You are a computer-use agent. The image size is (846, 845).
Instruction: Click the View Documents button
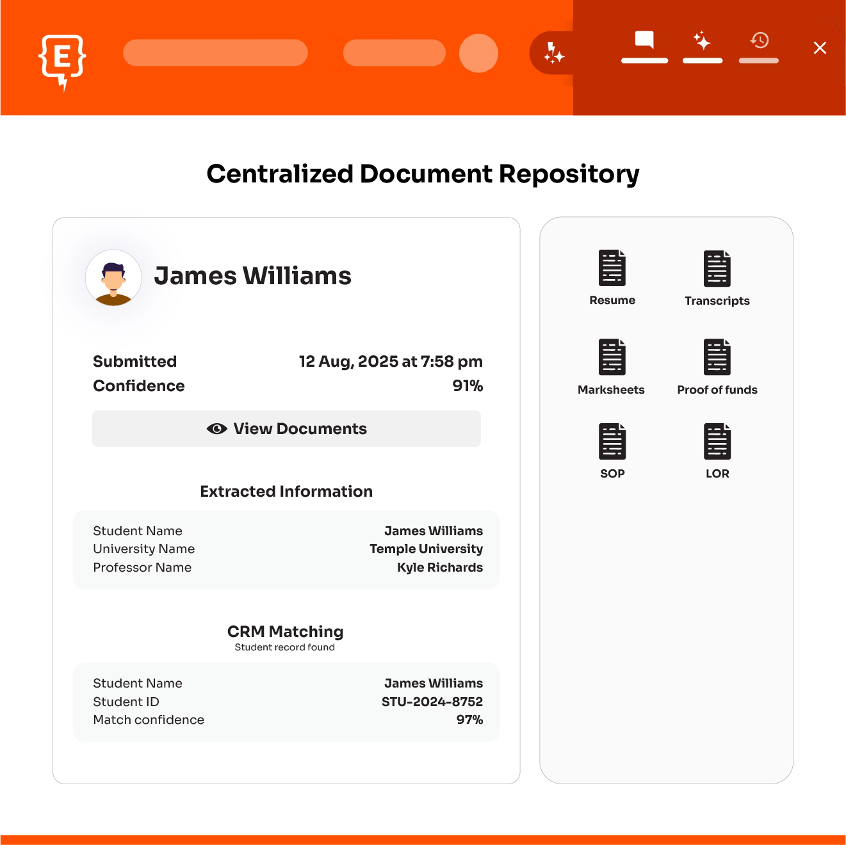(x=286, y=429)
